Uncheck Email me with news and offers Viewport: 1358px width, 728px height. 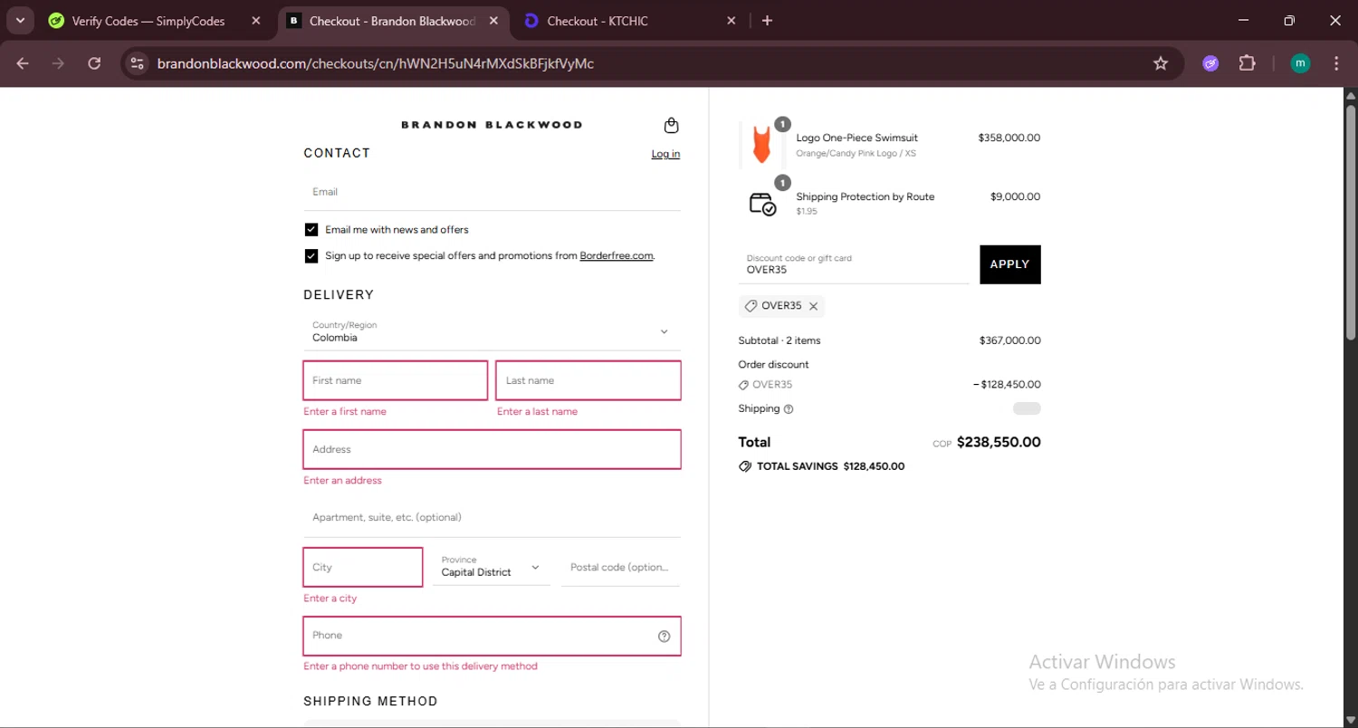pos(311,230)
